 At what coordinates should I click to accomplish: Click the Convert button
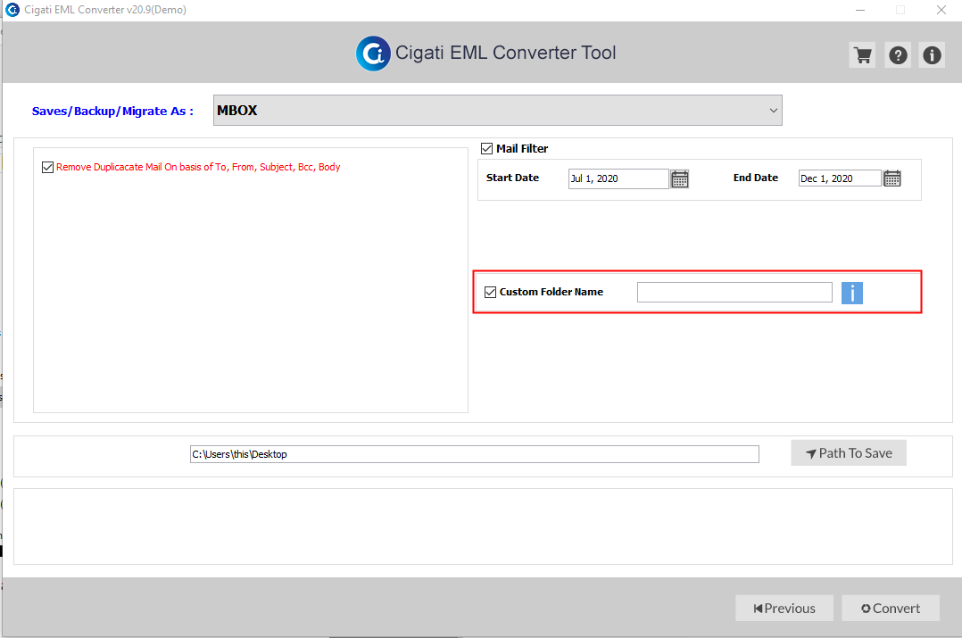tap(891, 608)
